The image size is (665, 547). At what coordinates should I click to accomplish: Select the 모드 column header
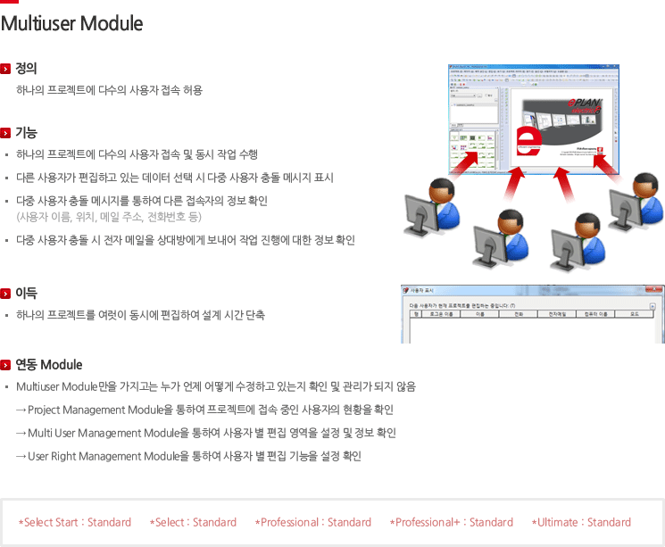pyautogui.click(x=635, y=314)
